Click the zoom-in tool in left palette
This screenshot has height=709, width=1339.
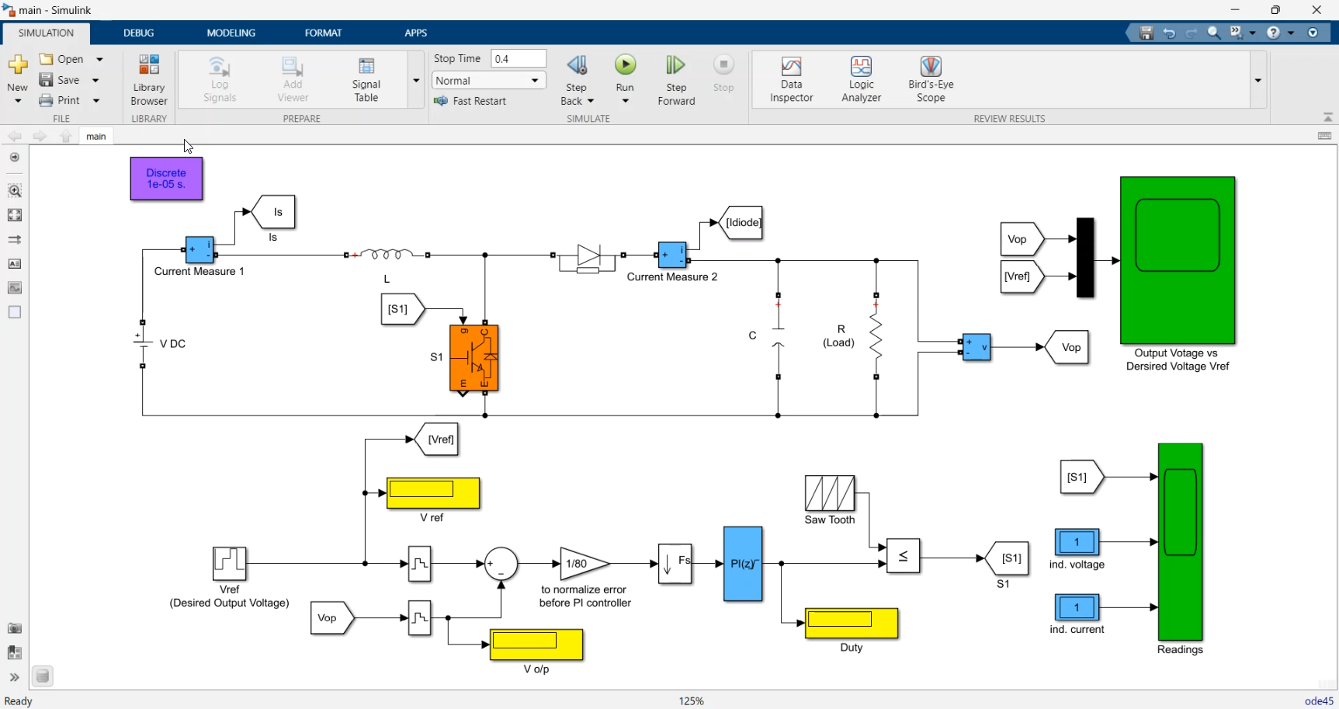tap(15, 191)
